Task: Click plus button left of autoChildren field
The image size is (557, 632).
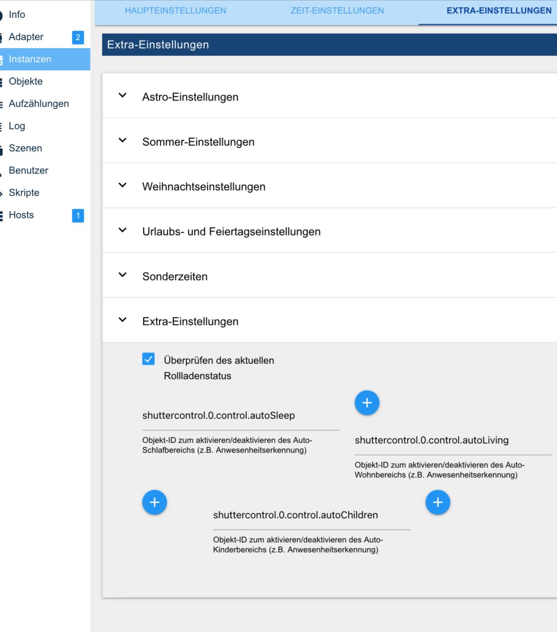Action: click(154, 503)
